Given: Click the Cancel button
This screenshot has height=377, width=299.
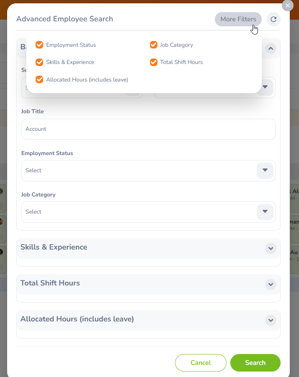Looking at the screenshot, I should tap(201, 363).
